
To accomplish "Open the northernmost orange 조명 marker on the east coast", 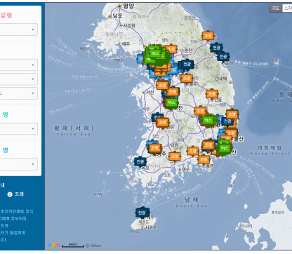I will [208, 36].
